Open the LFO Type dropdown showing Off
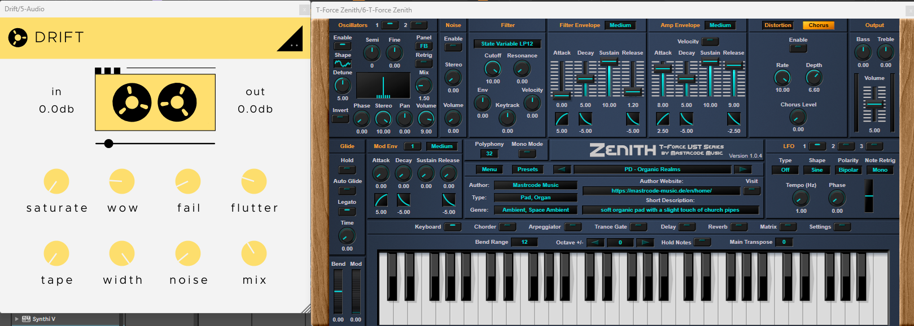Image resolution: width=914 pixels, height=326 pixels. [785, 170]
